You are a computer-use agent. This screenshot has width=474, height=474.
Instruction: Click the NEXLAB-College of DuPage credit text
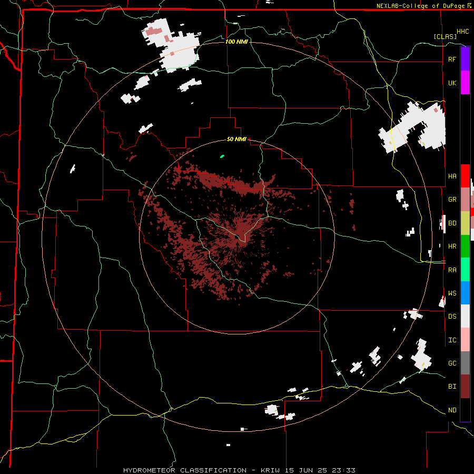point(420,6)
